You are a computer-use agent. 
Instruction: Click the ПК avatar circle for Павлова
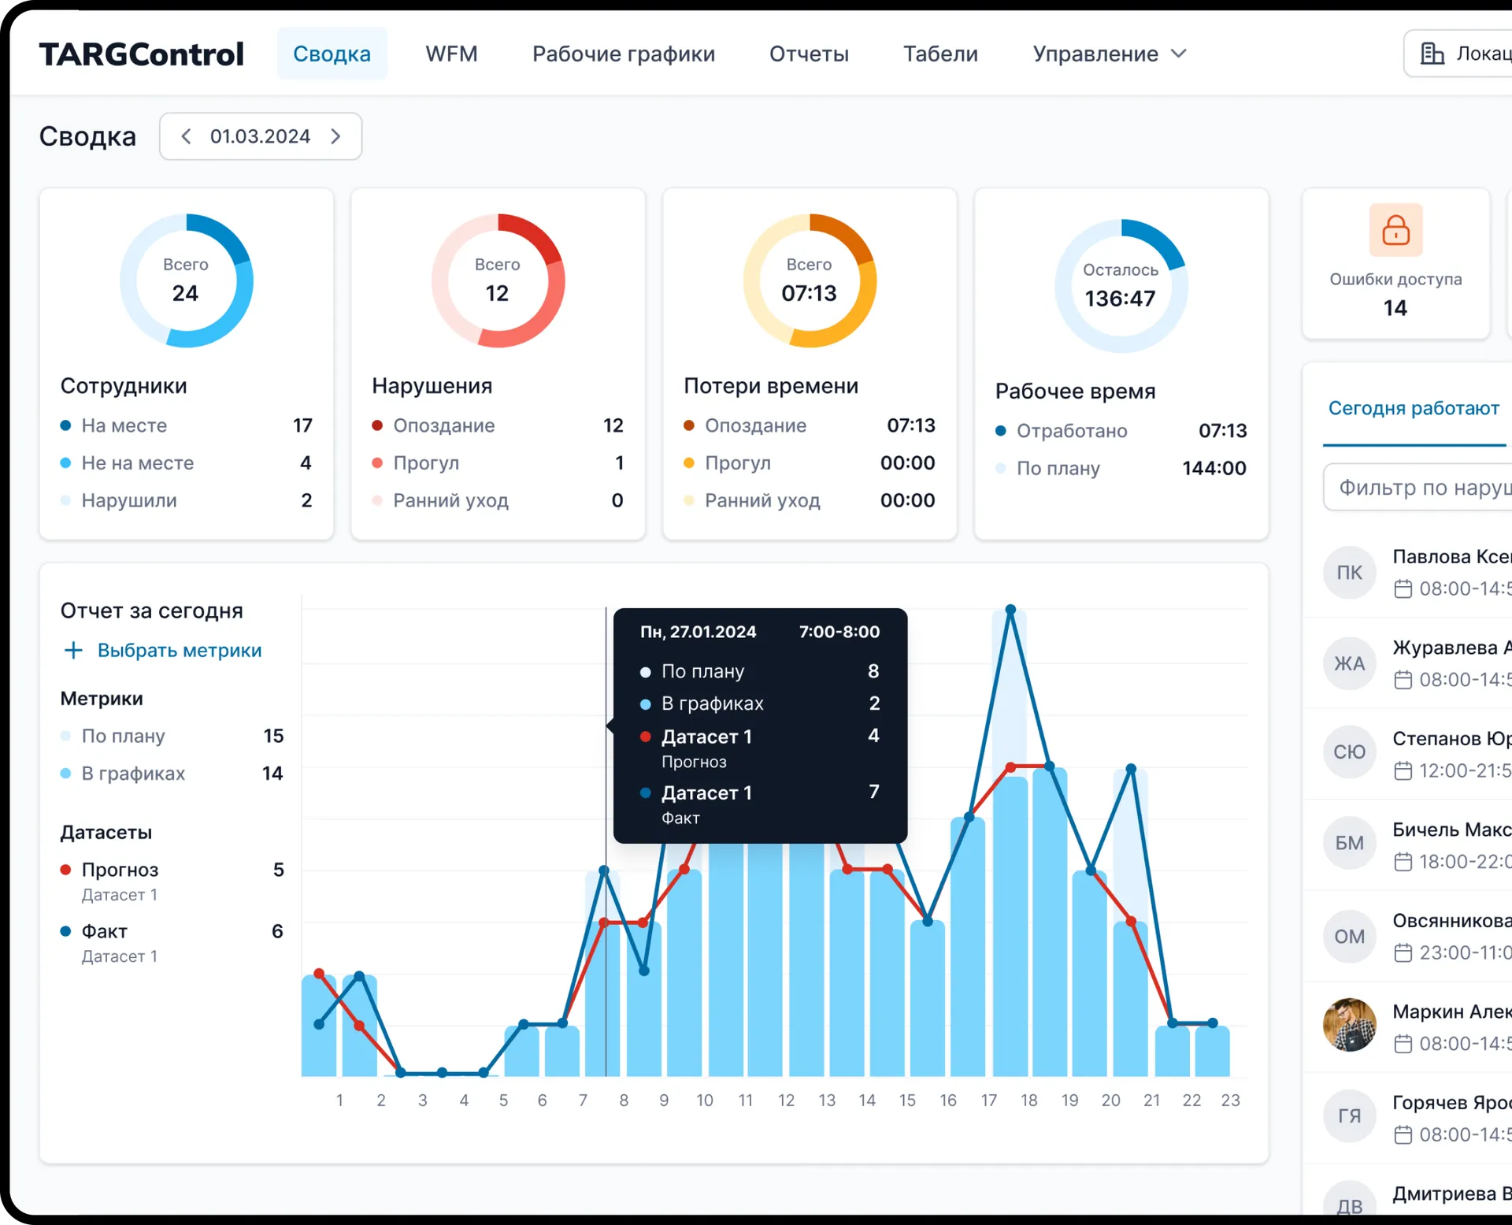[1349, 572]
